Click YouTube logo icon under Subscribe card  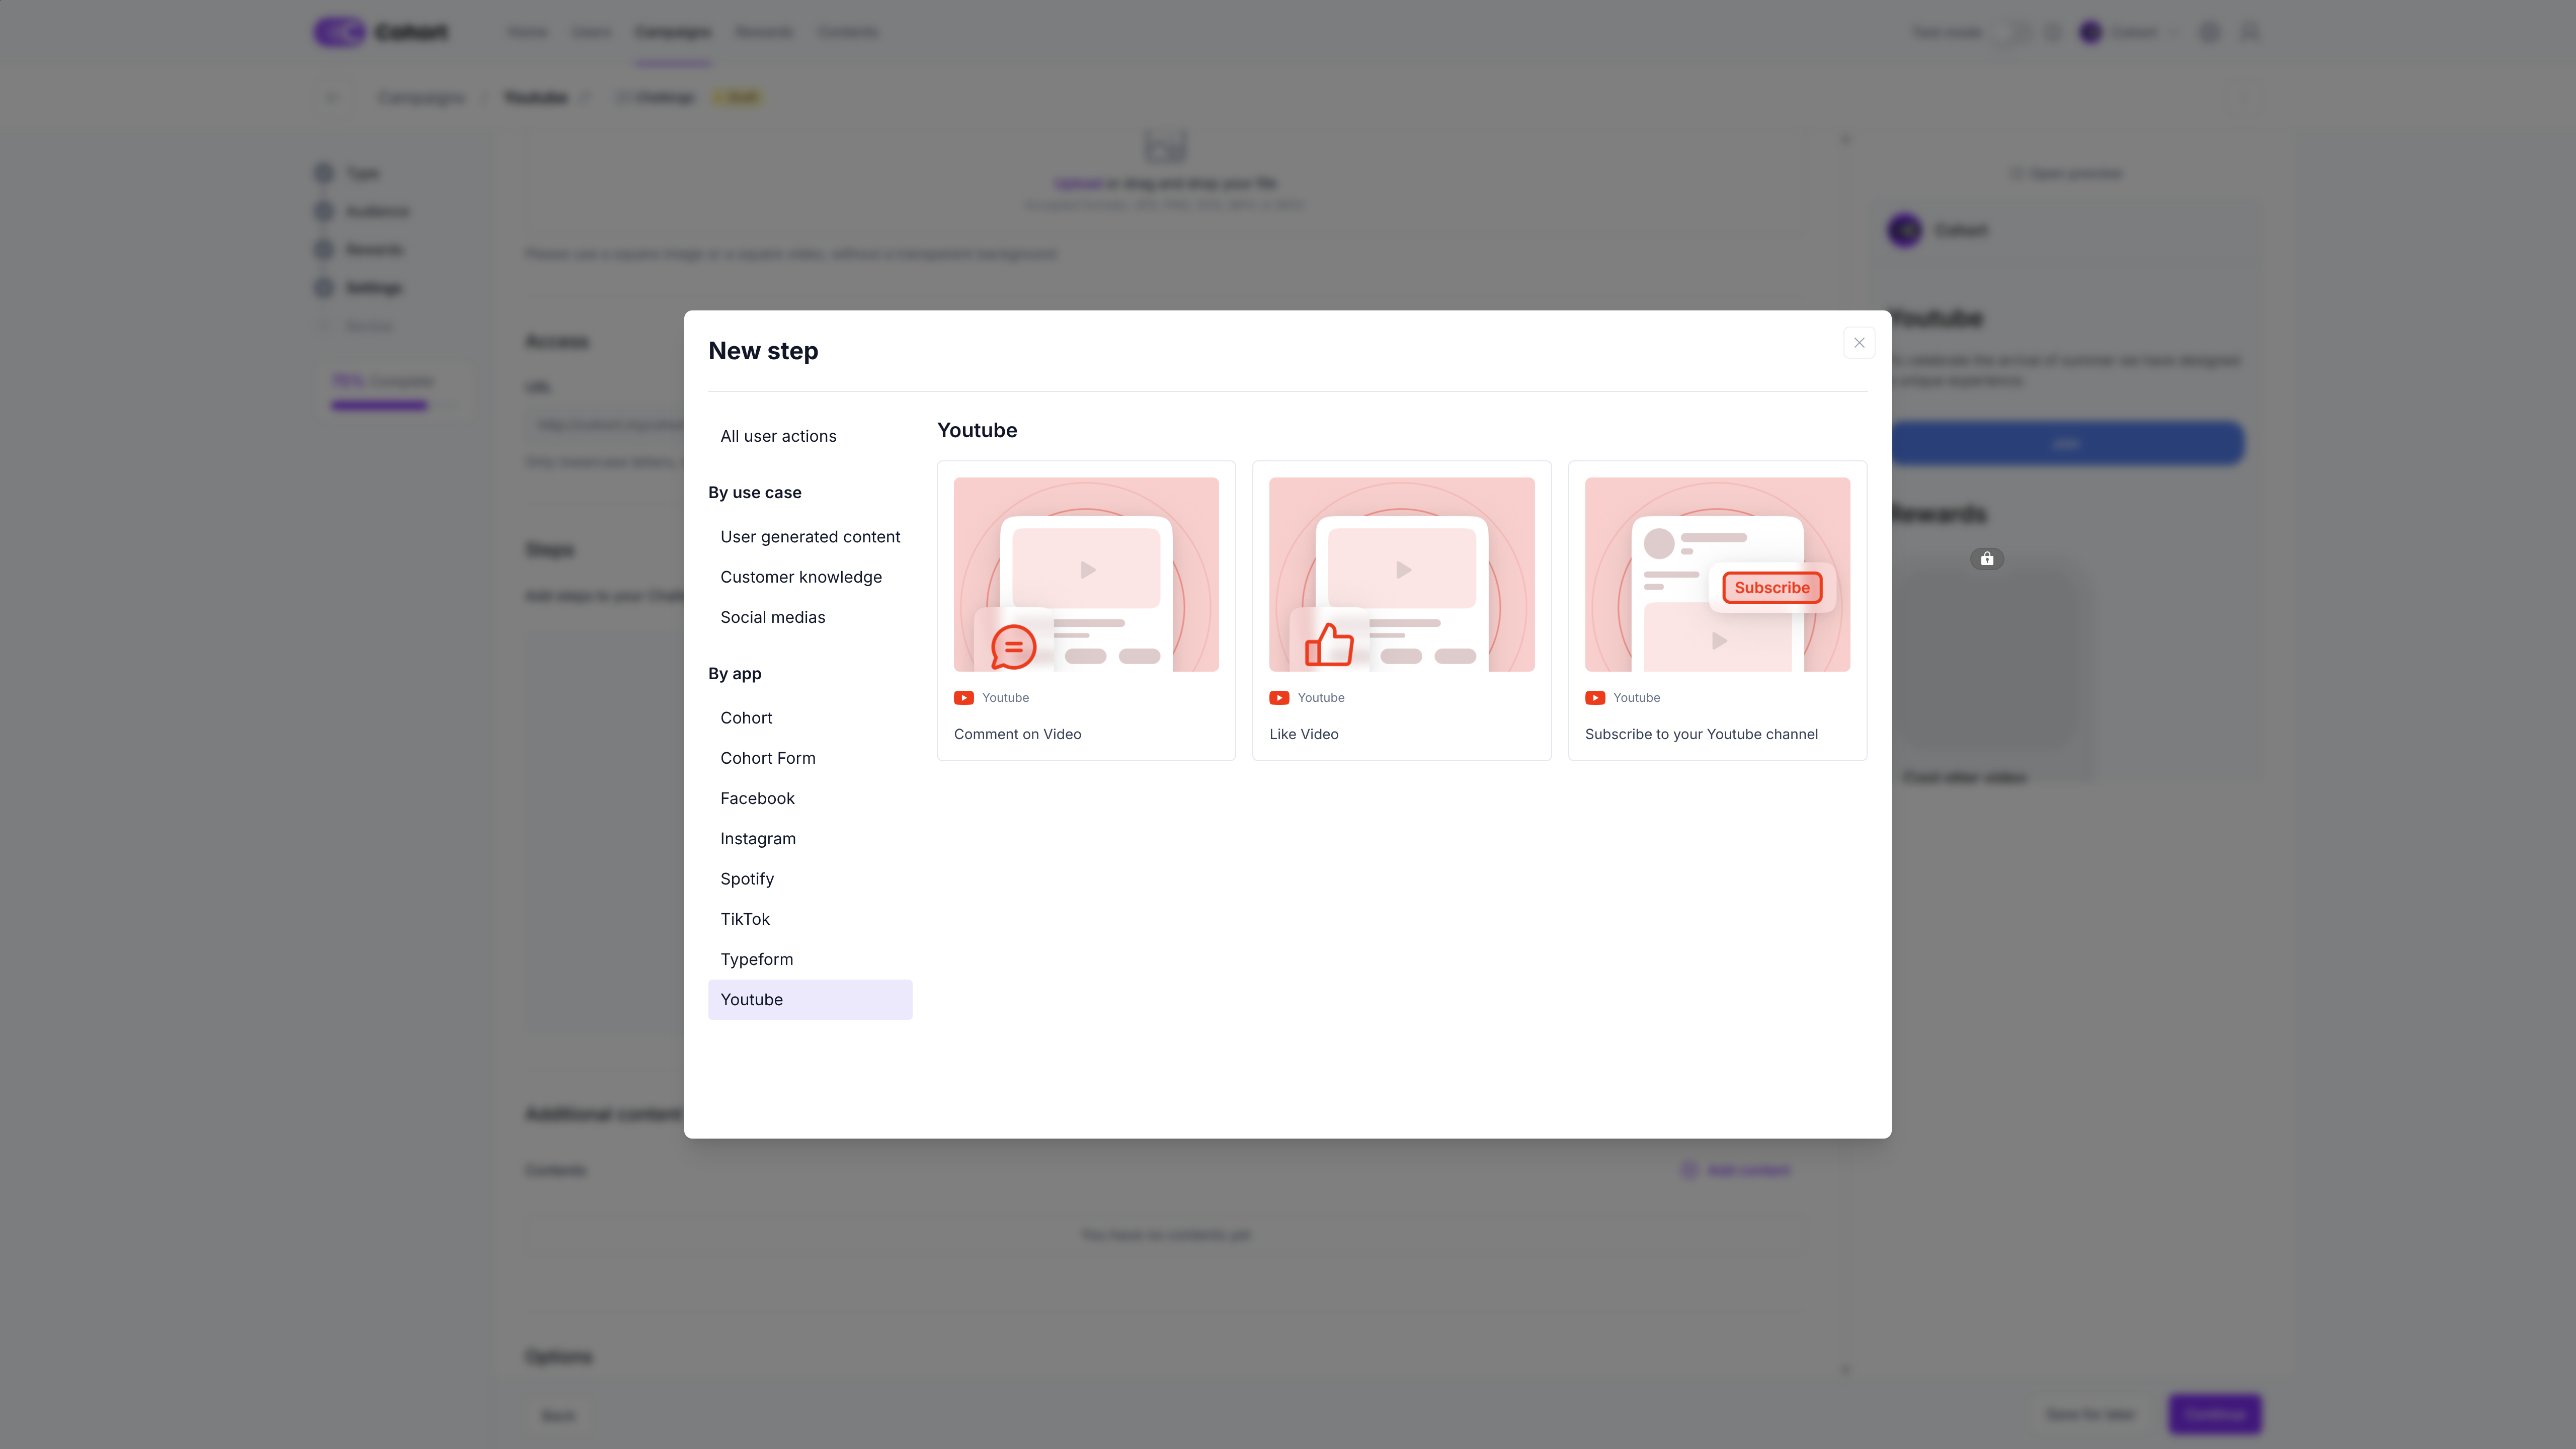1595,698
